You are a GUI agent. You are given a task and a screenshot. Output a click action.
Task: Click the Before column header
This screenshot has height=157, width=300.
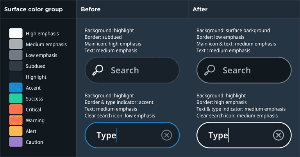[x=91, y=9]
